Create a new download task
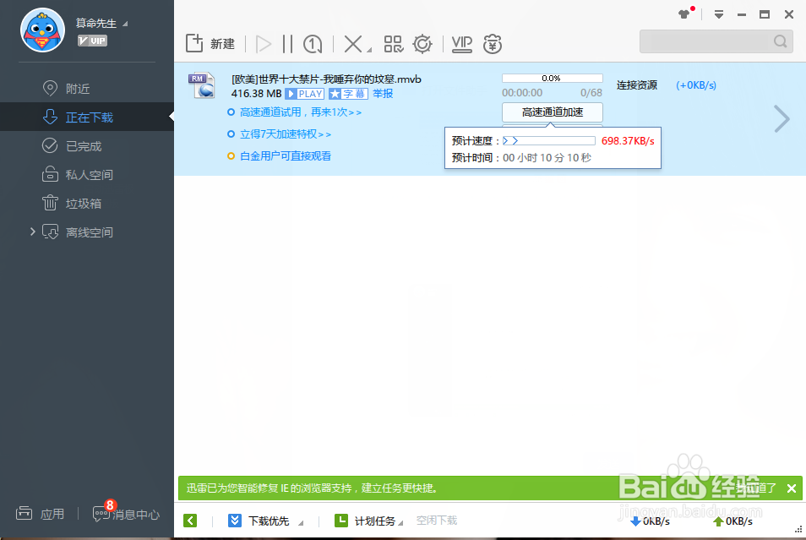 (210, 43)
